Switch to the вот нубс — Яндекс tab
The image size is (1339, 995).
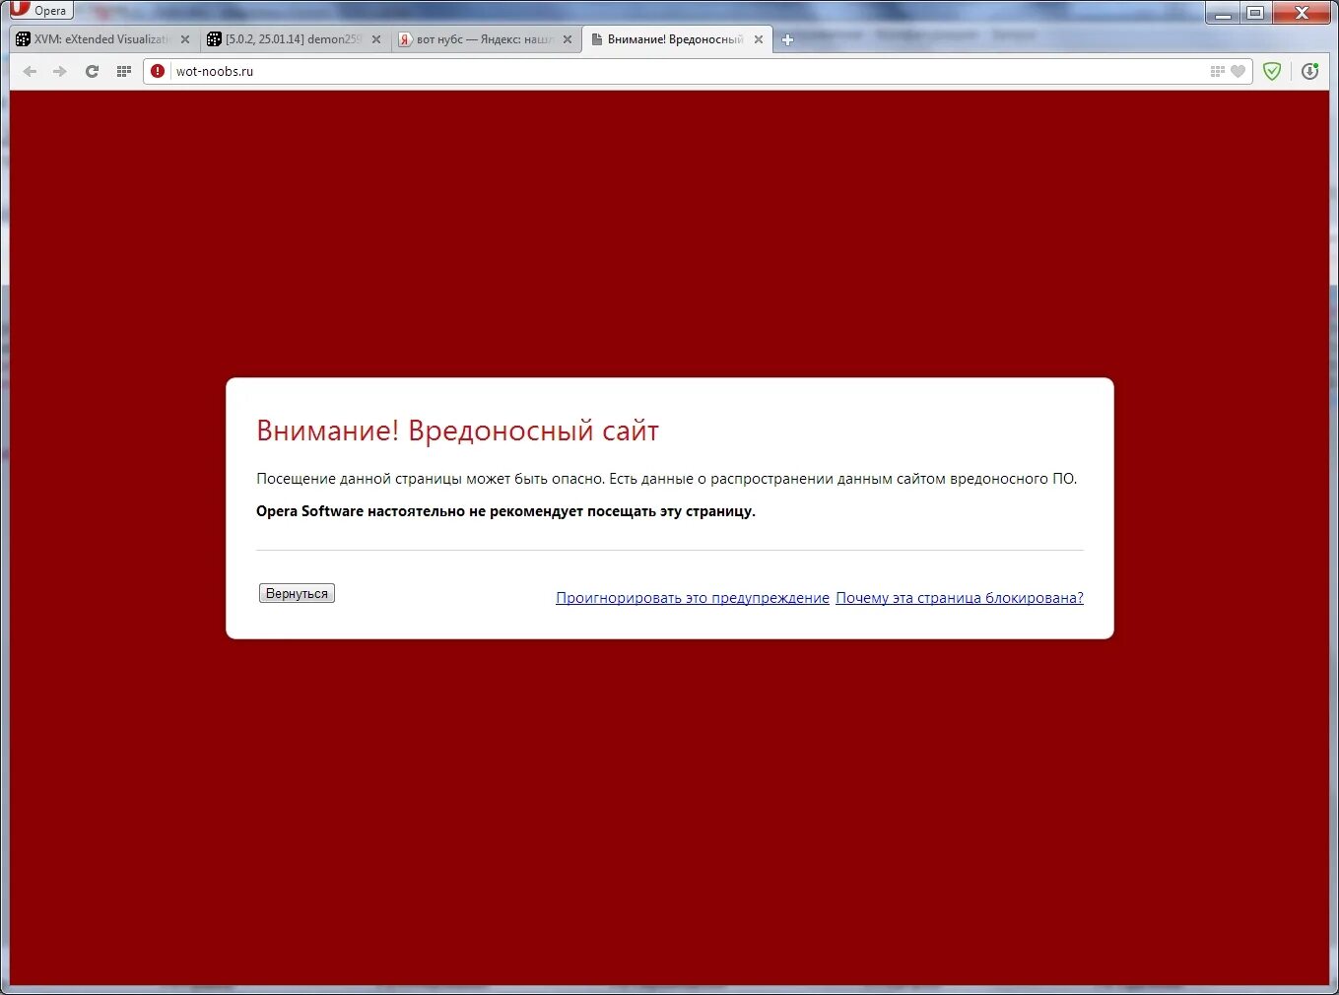coord(484,39)
